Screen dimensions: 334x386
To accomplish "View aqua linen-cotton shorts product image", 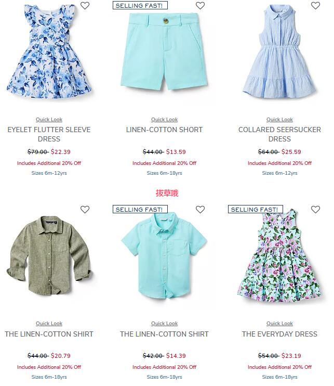I will point(164,50).
